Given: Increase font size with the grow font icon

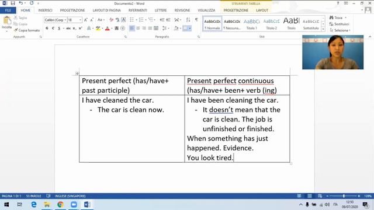Looking at the screenshot, I should [x=86, y=20].
